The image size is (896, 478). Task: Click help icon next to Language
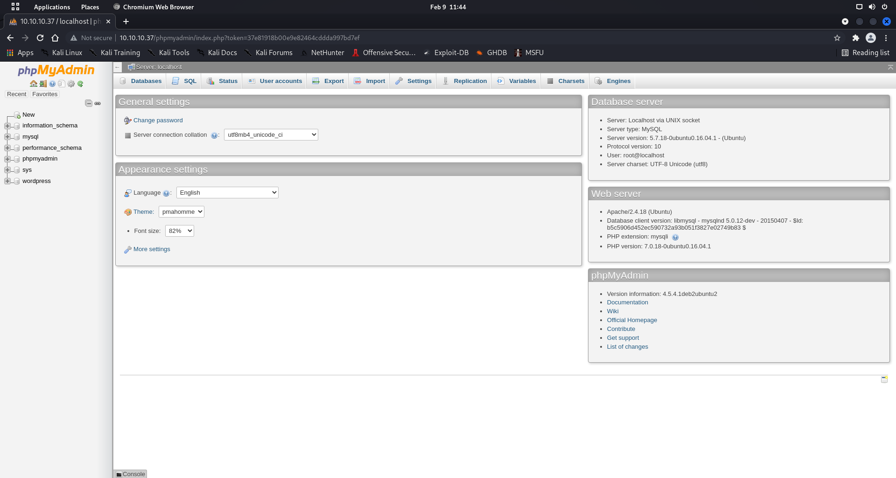pyautogui.click(x=166, y=193)
